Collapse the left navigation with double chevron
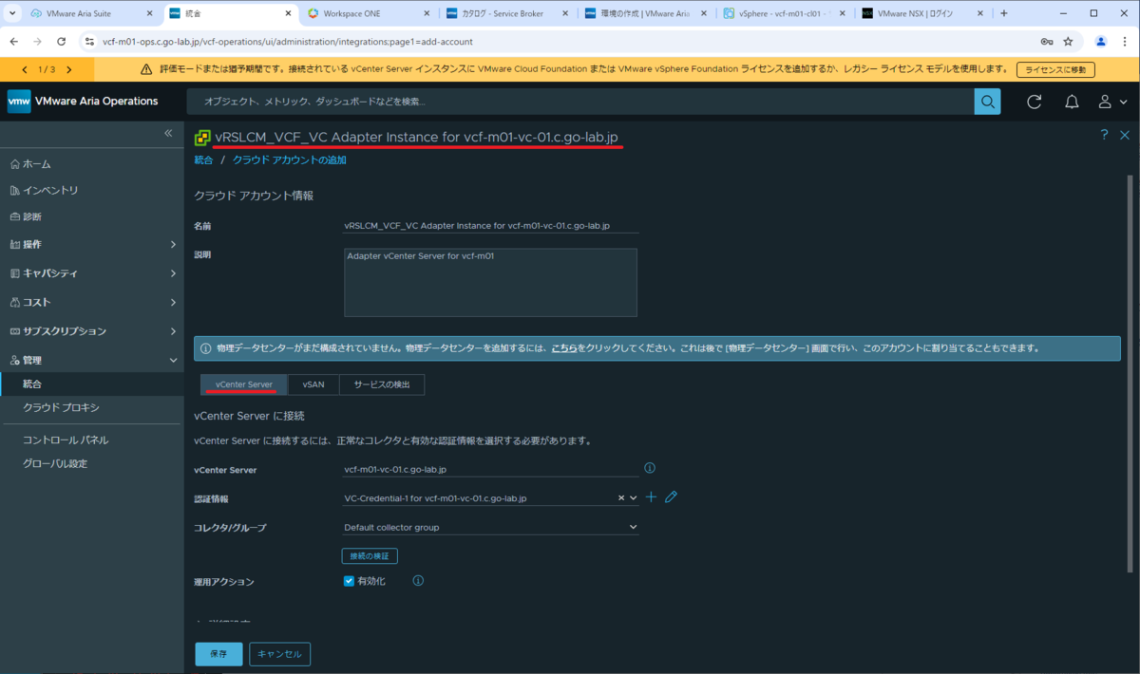Viewport: 1140px width, 674px height. coord(168,133)
